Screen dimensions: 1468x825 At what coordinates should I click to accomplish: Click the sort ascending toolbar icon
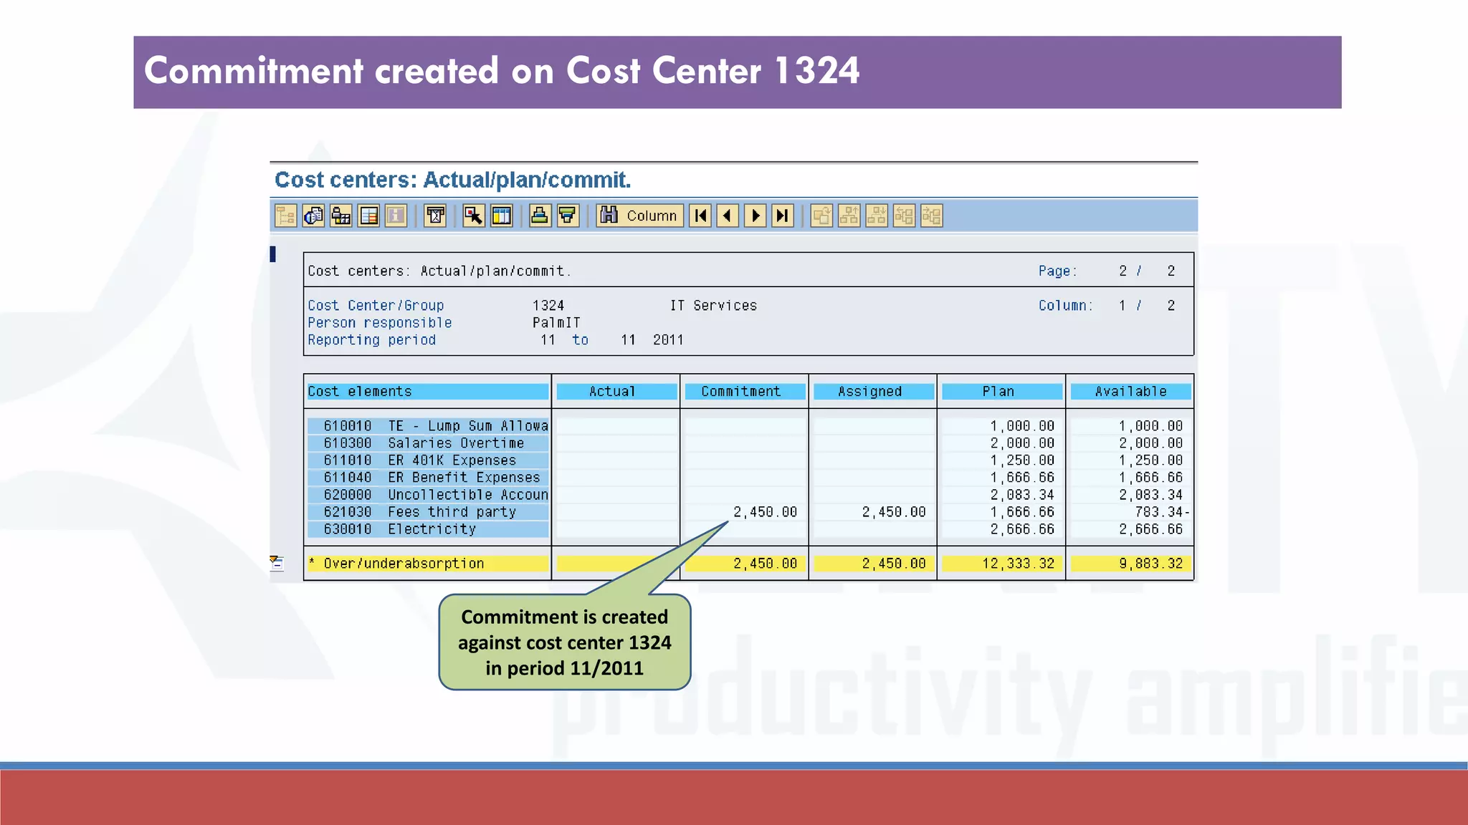[540, 216]
